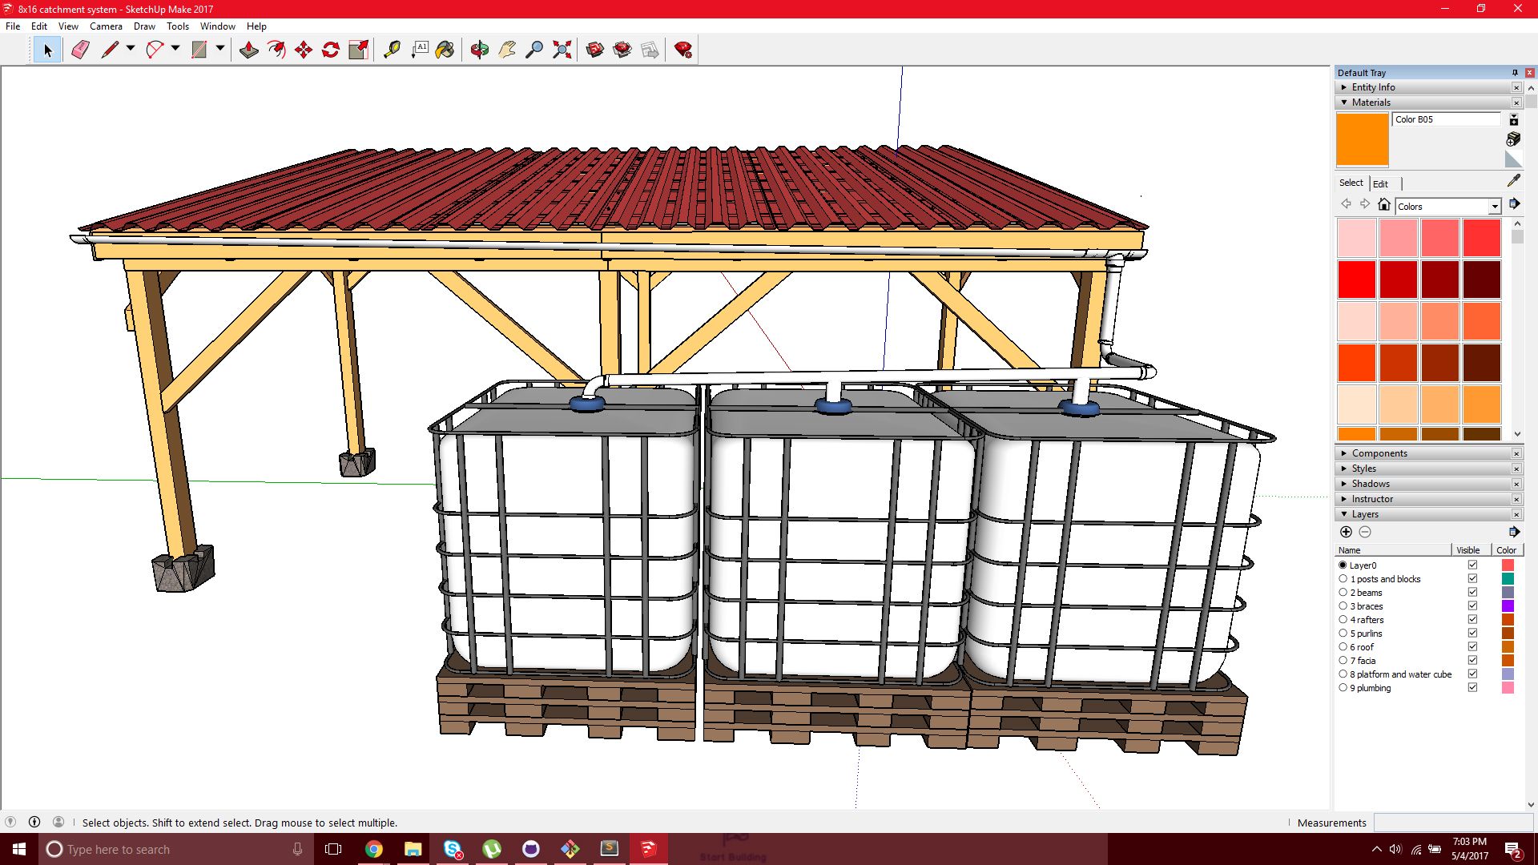
Task: Open the Camera menu
Action: (x=106, y=26)
